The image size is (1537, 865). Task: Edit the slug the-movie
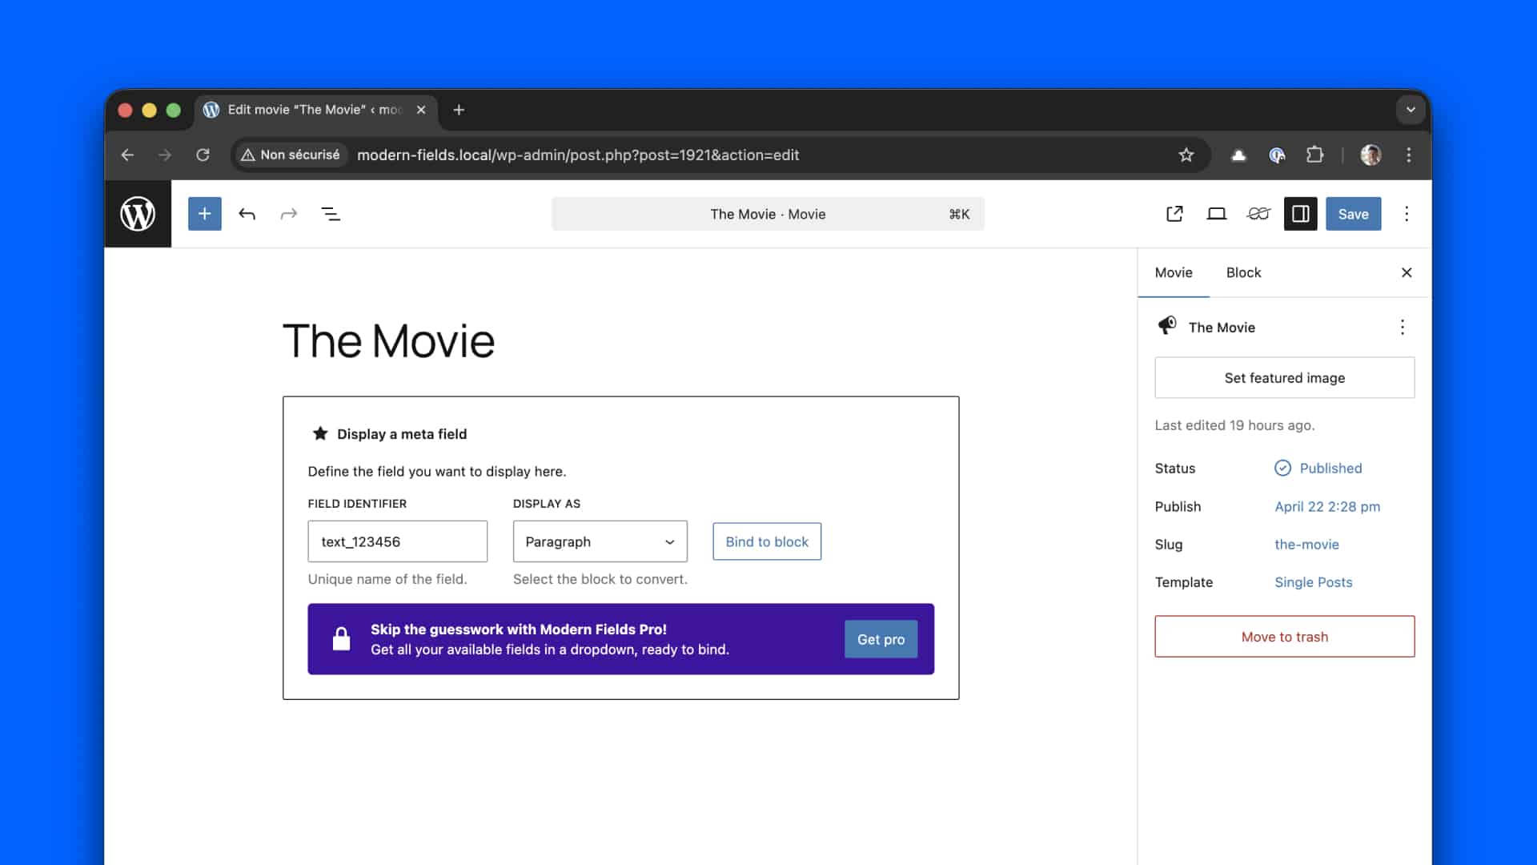[1306, 544]
